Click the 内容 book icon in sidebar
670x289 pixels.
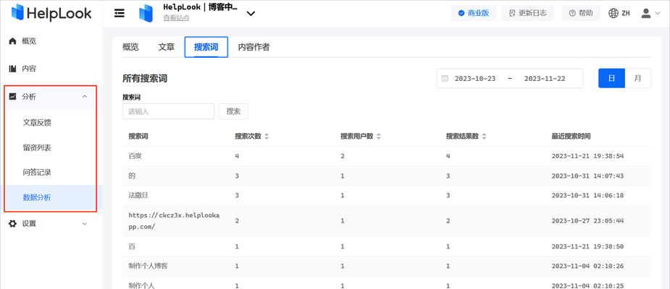coord(13,69)
